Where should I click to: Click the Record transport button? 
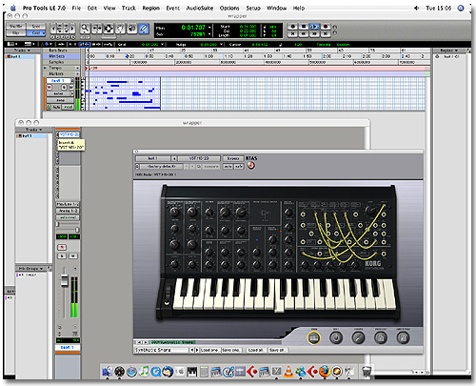click(x=326, y=27)
